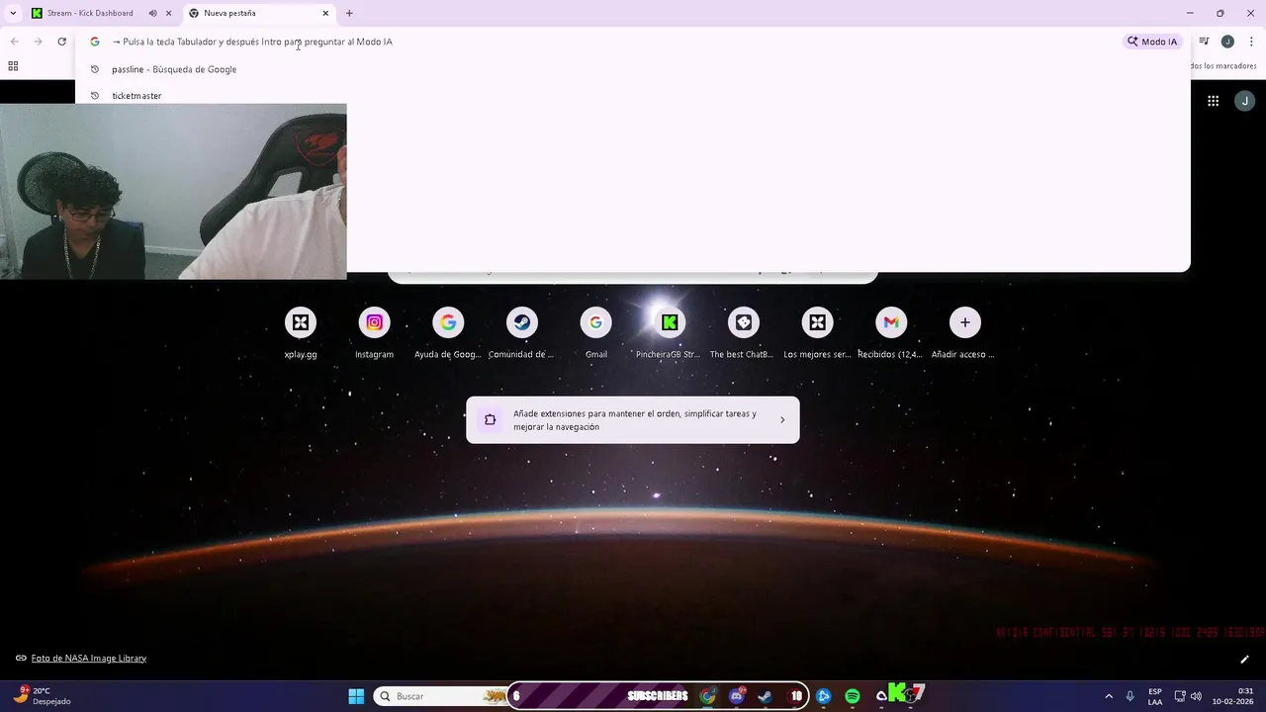Viewport: 1266px width, 712px height.
Task: Open the tab groups grid icon
Action: tap(13, 66)
